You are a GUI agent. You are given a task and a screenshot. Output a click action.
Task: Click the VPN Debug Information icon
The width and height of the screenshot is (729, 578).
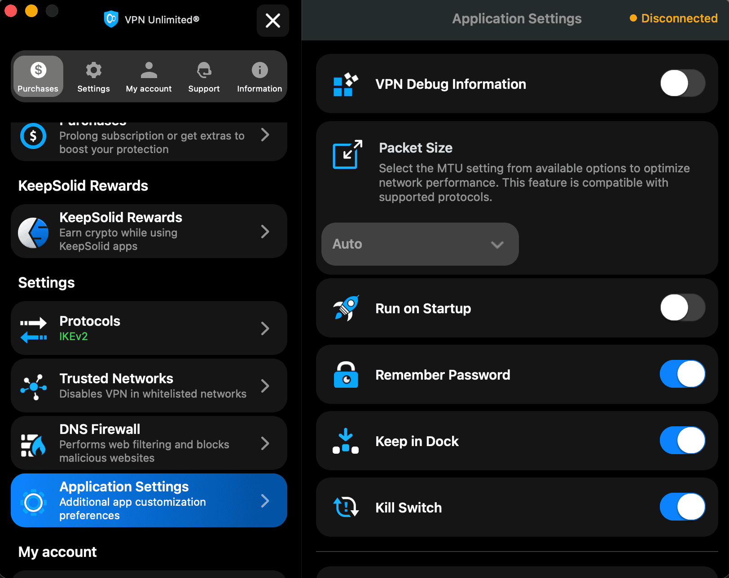346,84
